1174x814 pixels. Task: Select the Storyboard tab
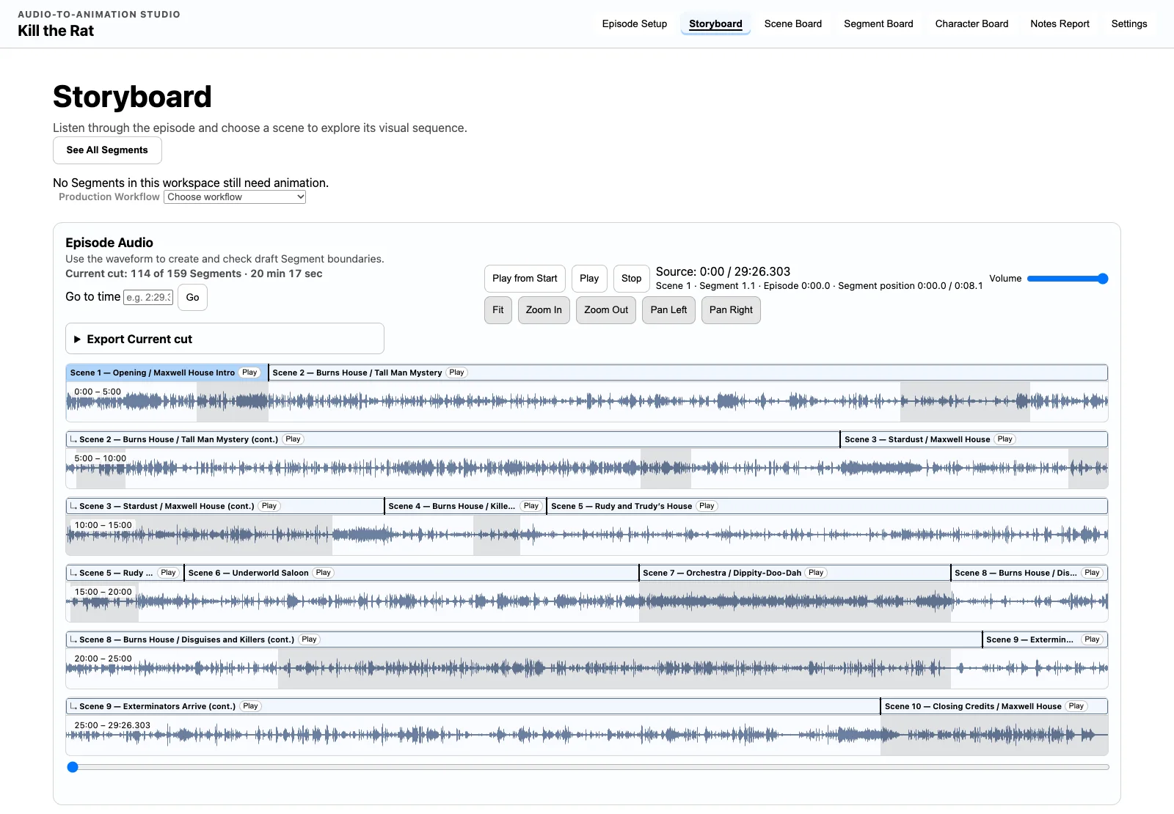715,23
